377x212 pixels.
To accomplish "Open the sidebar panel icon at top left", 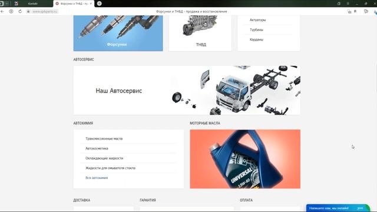I will click(x=1, y=4).
